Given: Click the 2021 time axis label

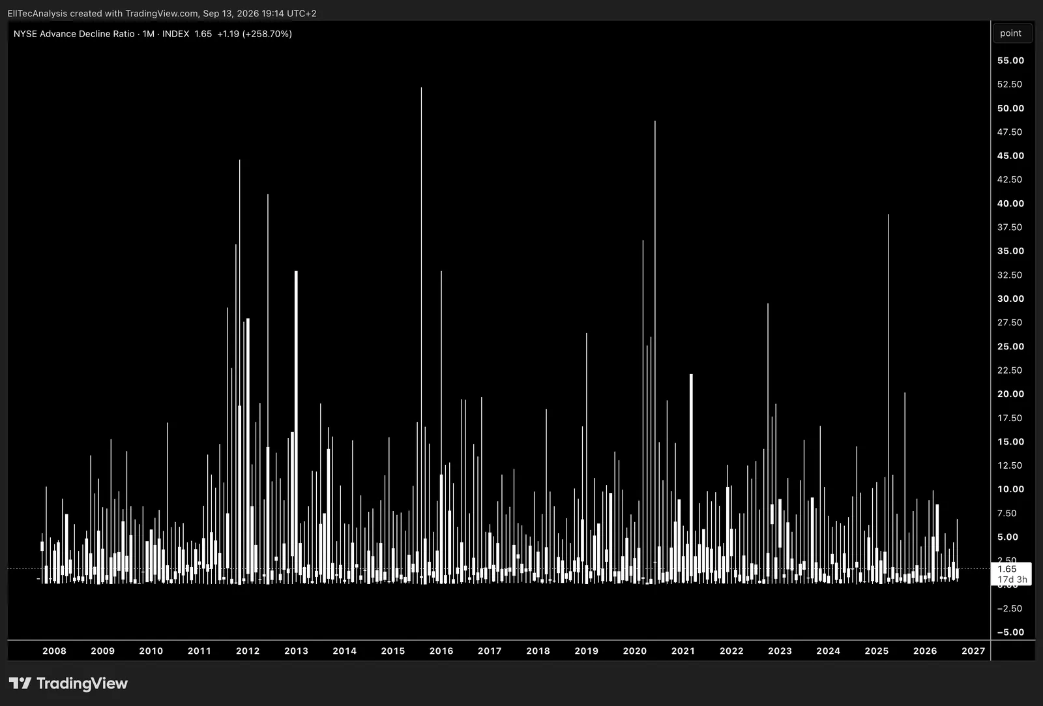Looking at the screenshot, I should [683, 651].
